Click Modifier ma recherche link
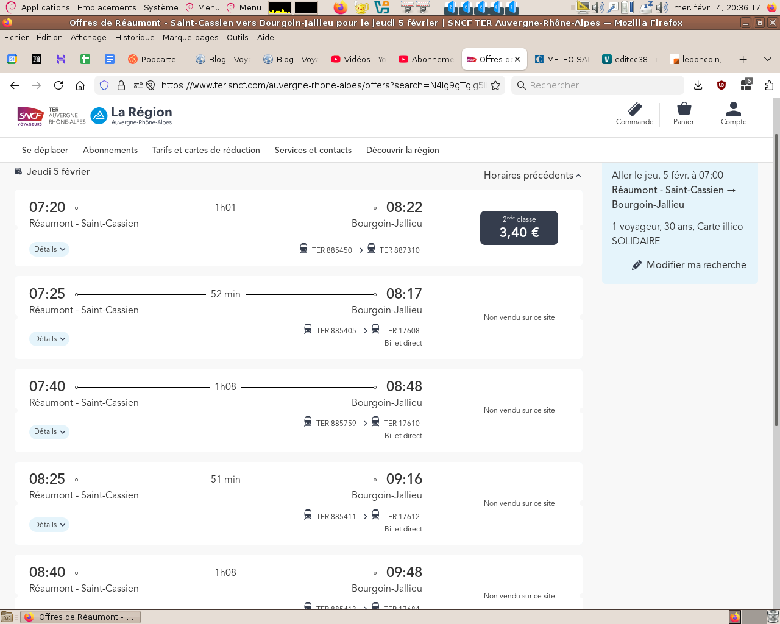Screen dimensions: 780x624 pos(696,265)
